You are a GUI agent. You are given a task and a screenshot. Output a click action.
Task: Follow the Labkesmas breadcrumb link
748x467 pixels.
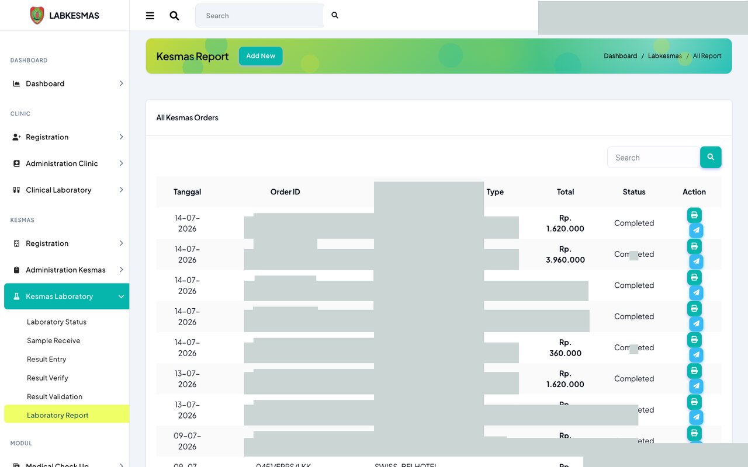665,56
